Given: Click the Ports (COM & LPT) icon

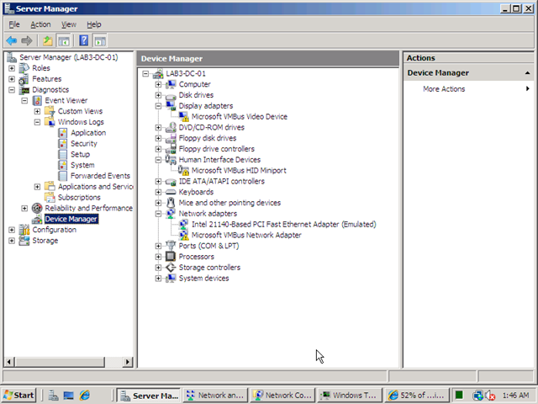Looking at the screenshot, I should (x=171, y=246).
